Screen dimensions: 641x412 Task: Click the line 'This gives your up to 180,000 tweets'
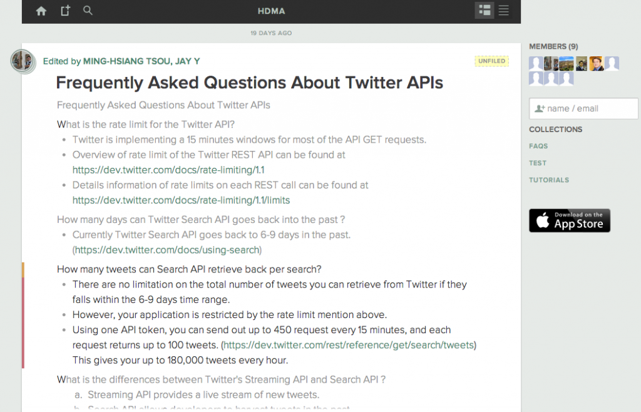click(x=180, y=360)
